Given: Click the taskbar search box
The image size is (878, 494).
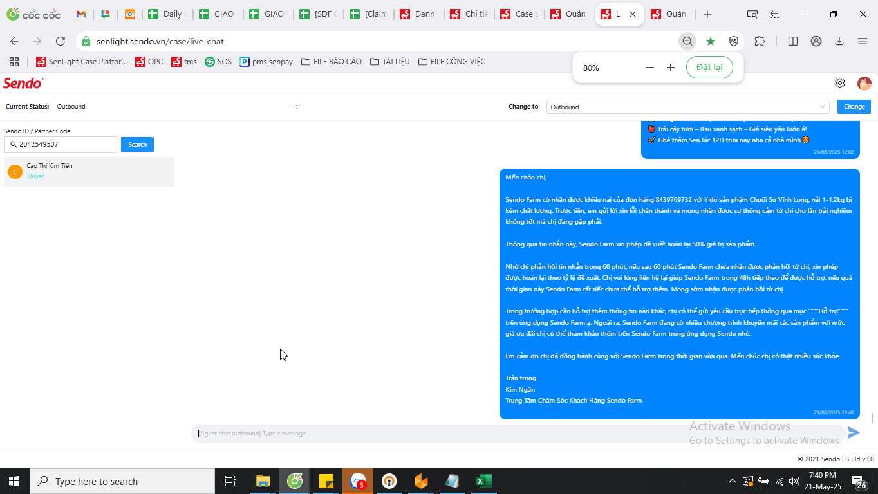Looking at the screenshot, I should pyautogui.click(x=122, y=481).
